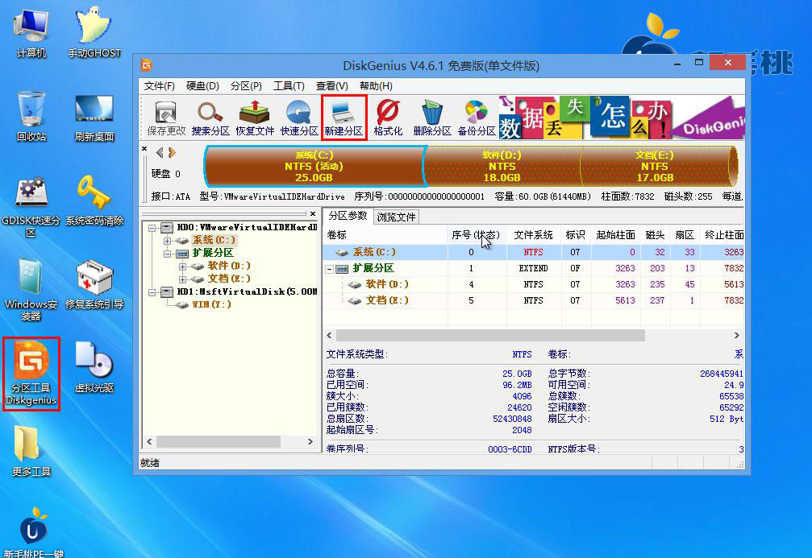Click the 新建分区 toolbar icon
Screen dimensions: 812x558
pos(344,118)
